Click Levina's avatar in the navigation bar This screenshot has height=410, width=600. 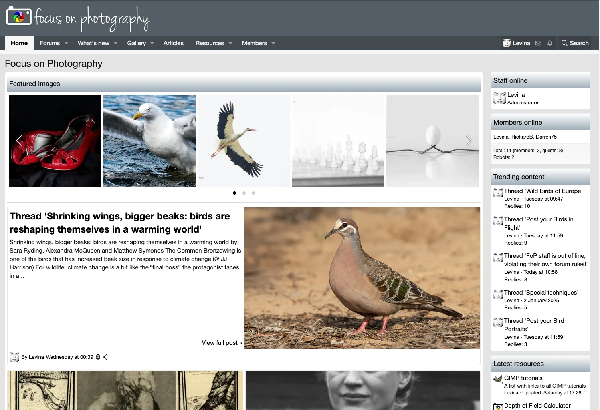tap(507, 43)
